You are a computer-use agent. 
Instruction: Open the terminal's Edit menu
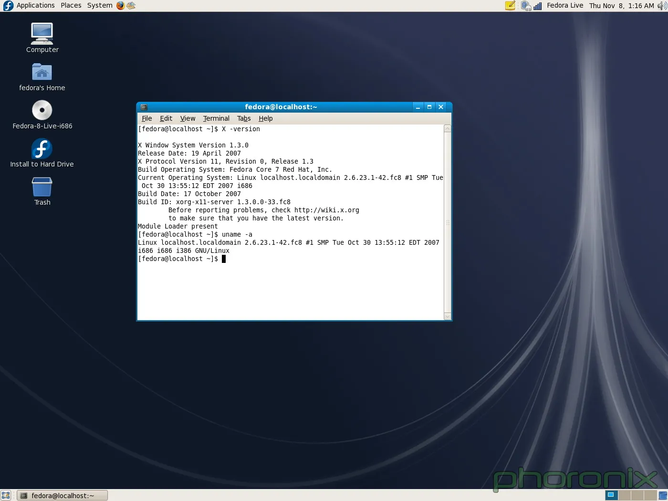[x=166, y=118]
